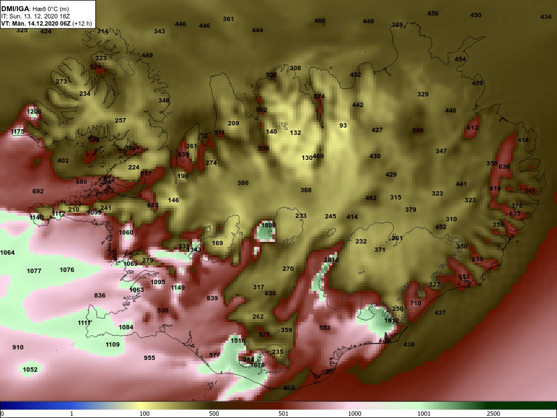This screenshot has height=418, width=557.
Task: Click the 636 value in the east
Action: pyautogui.click(x=504, y=167)
